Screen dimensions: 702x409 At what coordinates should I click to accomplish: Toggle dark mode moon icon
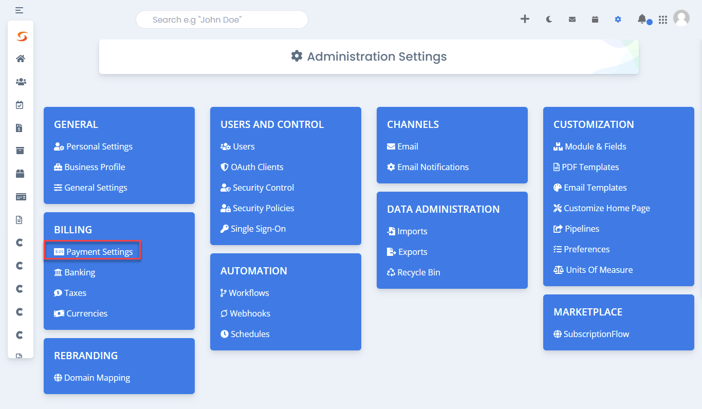(x=549, y=20)
